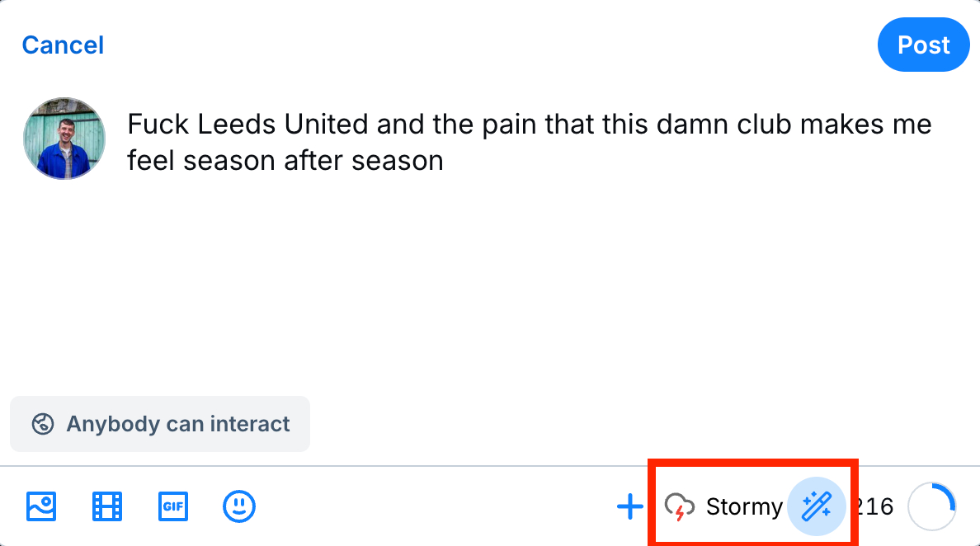Viewport: 980px width, 546px height.
Task: Click the profile avatar photo
Action: coord(64,138)
